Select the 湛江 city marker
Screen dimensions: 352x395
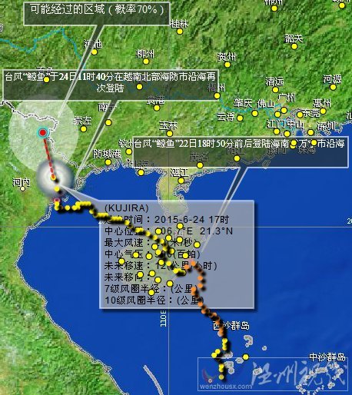click(181, 181)
